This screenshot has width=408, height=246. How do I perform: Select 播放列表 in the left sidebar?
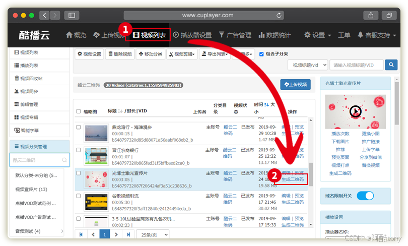[40, 66]
